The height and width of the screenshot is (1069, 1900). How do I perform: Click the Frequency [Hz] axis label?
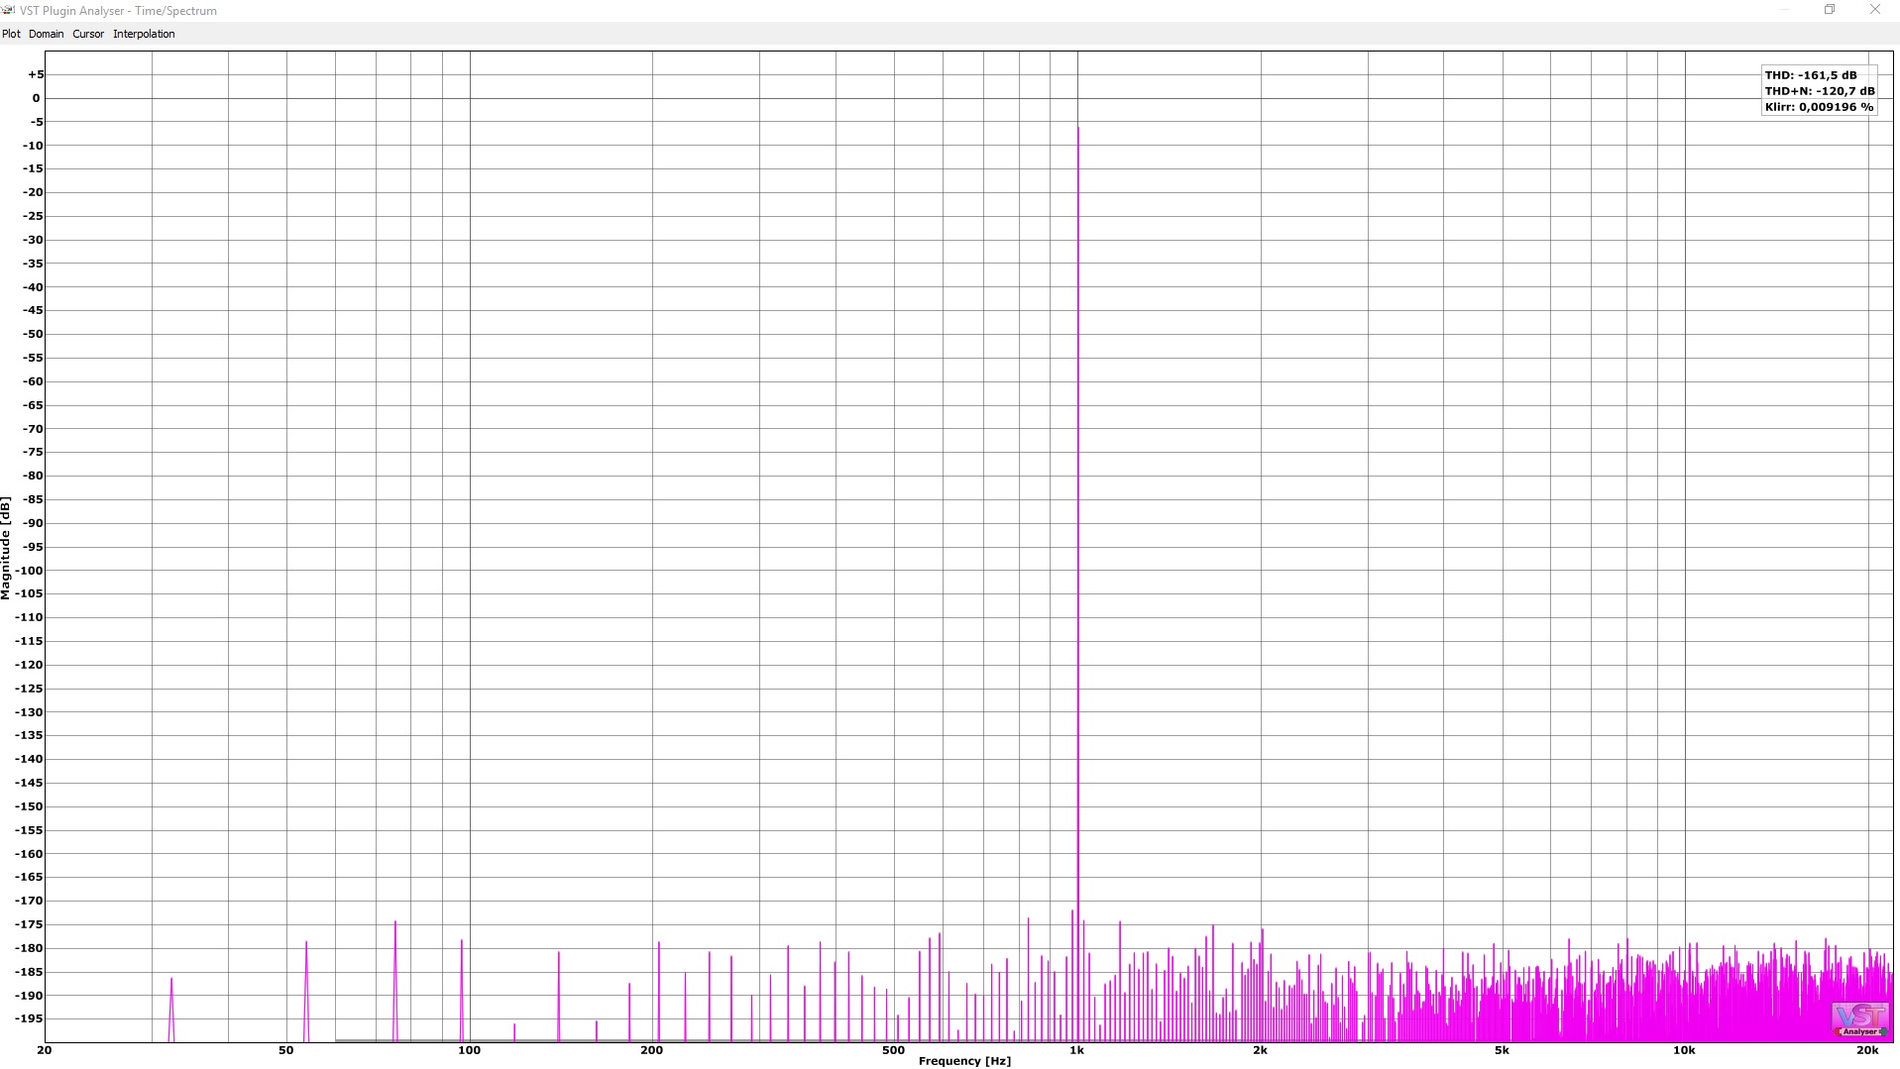tap(964, 1061)
